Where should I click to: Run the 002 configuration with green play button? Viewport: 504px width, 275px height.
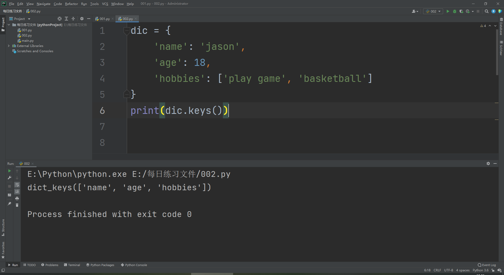click(x=448, y=11)
